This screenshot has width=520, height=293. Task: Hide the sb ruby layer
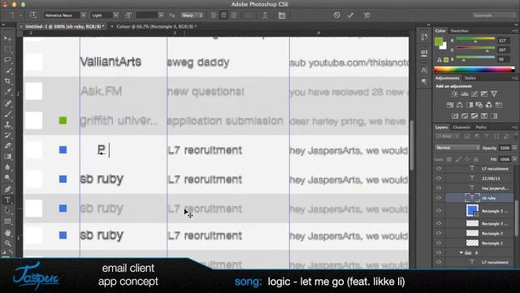(x=439, y=198)
